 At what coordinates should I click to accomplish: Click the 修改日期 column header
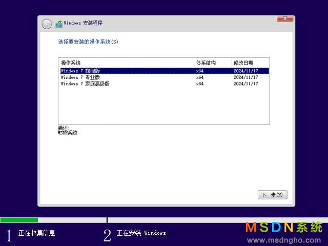click(250, 63)
